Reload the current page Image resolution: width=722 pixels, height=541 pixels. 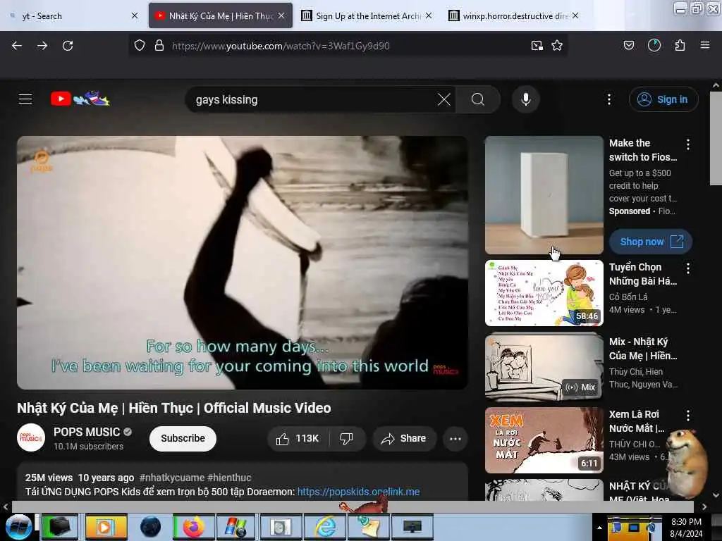(68, 46)
